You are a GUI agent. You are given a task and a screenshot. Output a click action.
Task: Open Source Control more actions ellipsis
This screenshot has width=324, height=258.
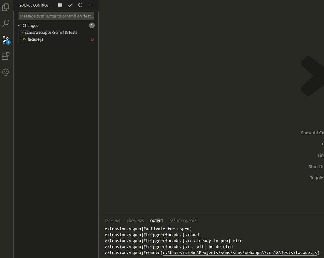click(x=90, y=5)
